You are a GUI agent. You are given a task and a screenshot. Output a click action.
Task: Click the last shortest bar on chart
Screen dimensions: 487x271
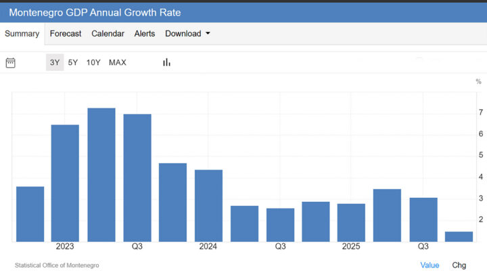click(x=459, y=236)
